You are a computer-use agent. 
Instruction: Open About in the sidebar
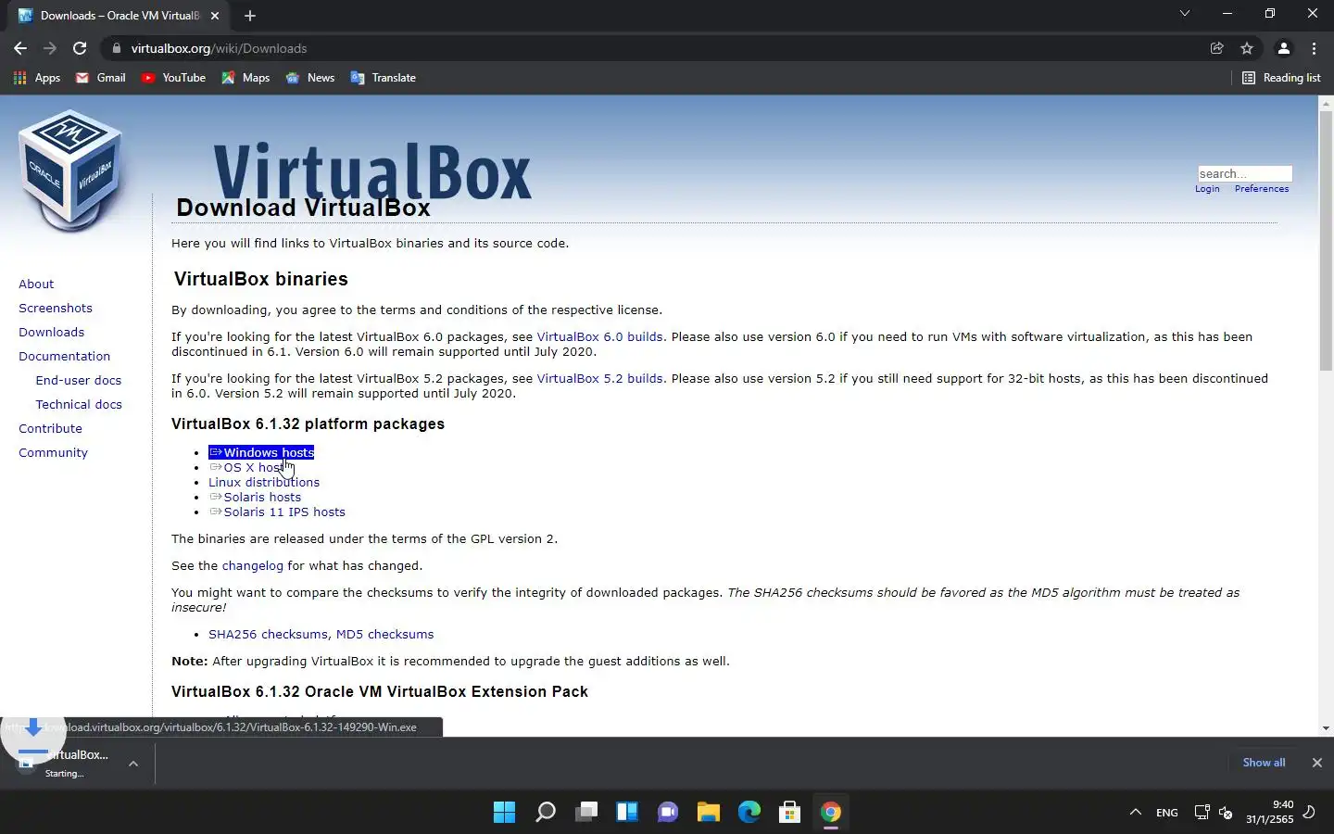36,284
